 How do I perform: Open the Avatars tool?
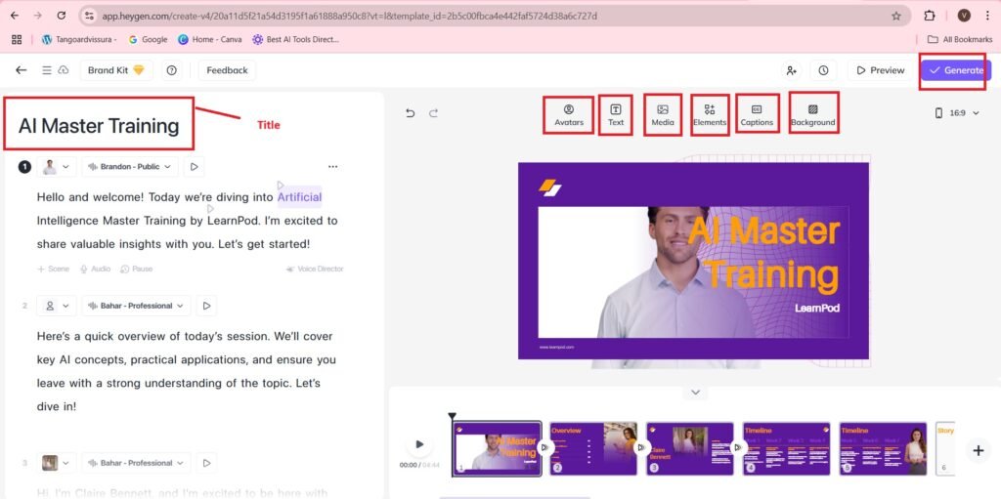(569, 115)
